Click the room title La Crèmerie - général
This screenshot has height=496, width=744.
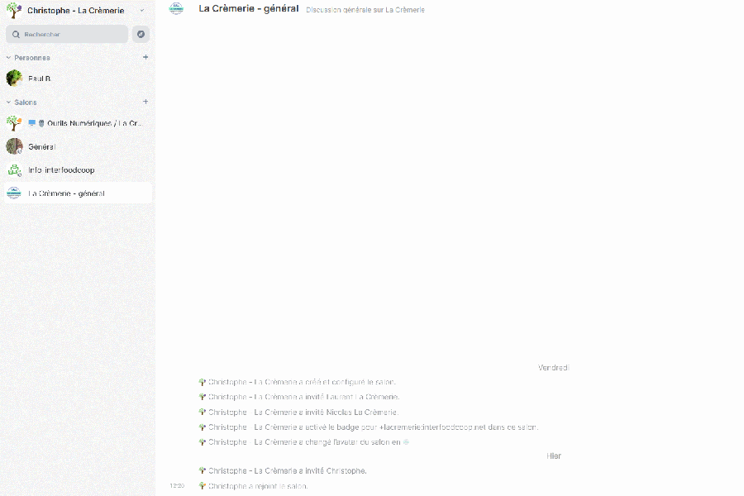tap(248, 9)
